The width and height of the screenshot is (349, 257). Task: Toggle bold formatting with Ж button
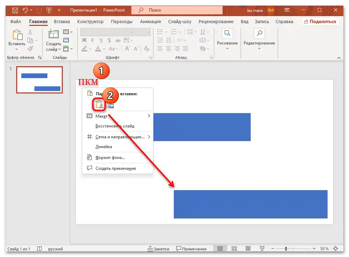pyautogui.click(x=84, y=40)
